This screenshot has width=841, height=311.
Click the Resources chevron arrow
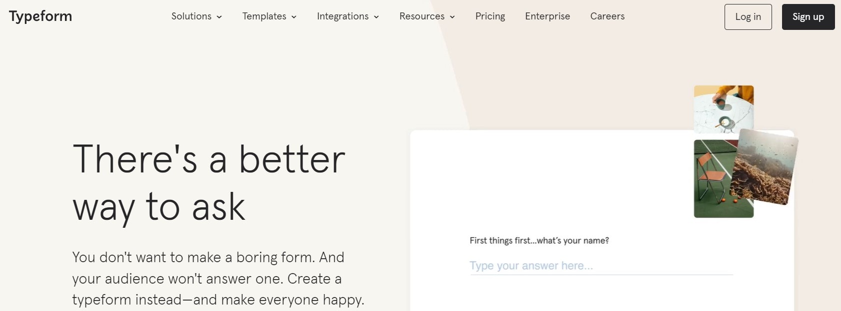(x=452, y=17)
